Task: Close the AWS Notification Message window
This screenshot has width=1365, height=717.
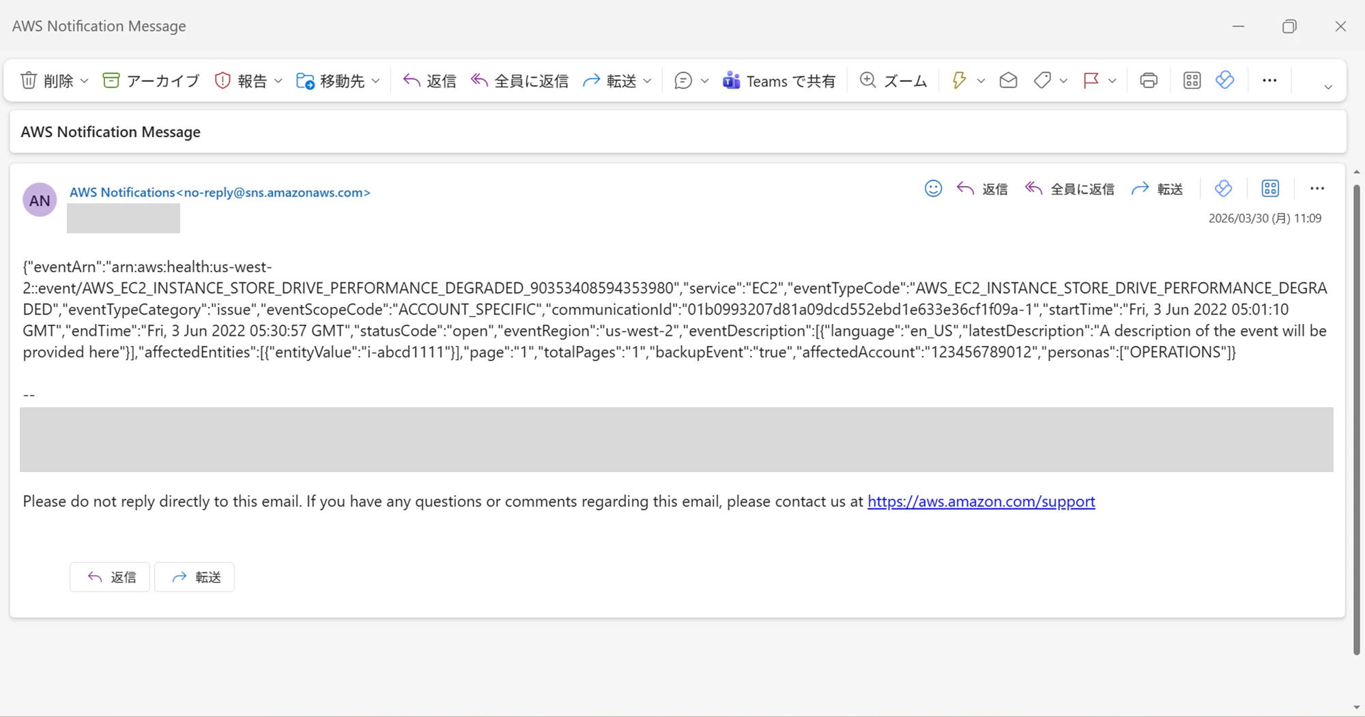Action: (x=1340, y=26)
